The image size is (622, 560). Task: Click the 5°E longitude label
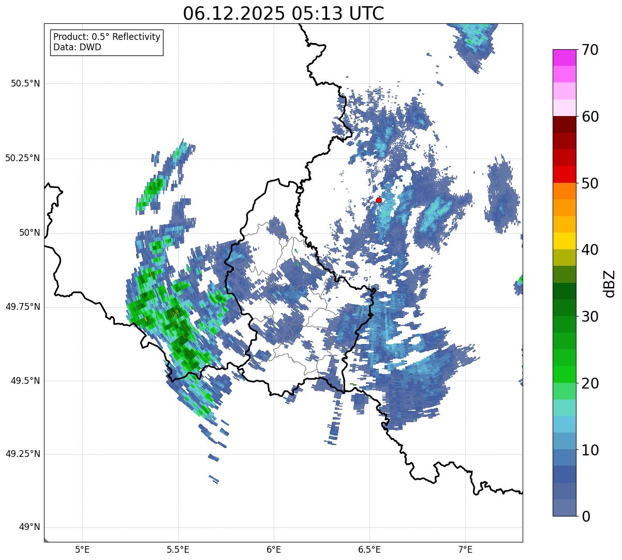pyautogui.click(x=82, y=549)
